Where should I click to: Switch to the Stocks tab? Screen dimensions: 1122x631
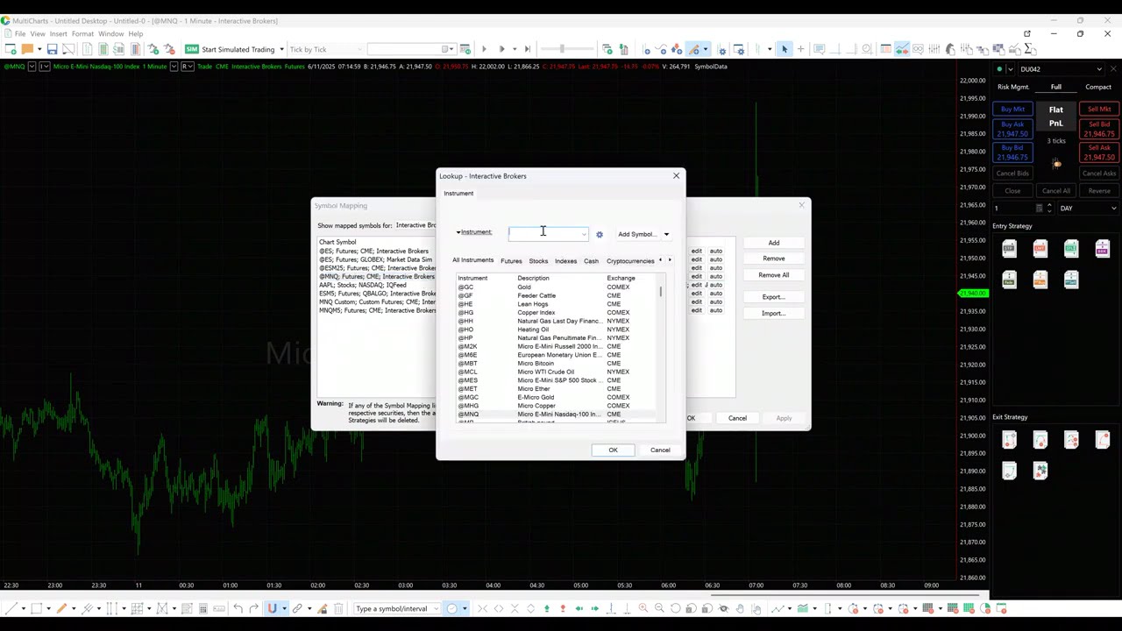click(x=538, y=260)
